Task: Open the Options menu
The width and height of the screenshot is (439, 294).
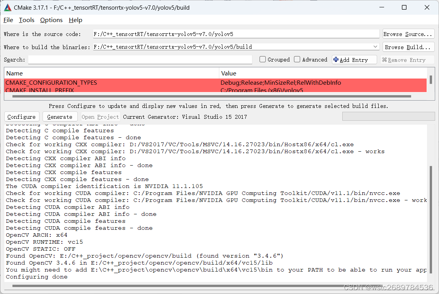Action: (x=51, y=20)
